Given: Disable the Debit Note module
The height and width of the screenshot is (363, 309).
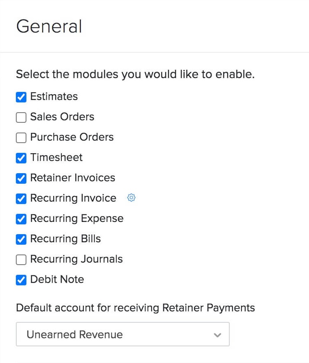Looking at the screenshot, I should point(20,280).
